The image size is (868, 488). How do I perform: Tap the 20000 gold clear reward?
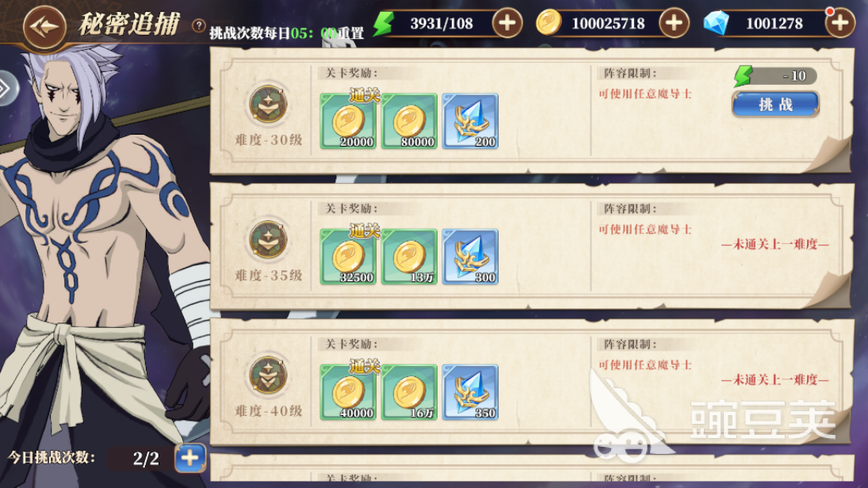point(348,121)
